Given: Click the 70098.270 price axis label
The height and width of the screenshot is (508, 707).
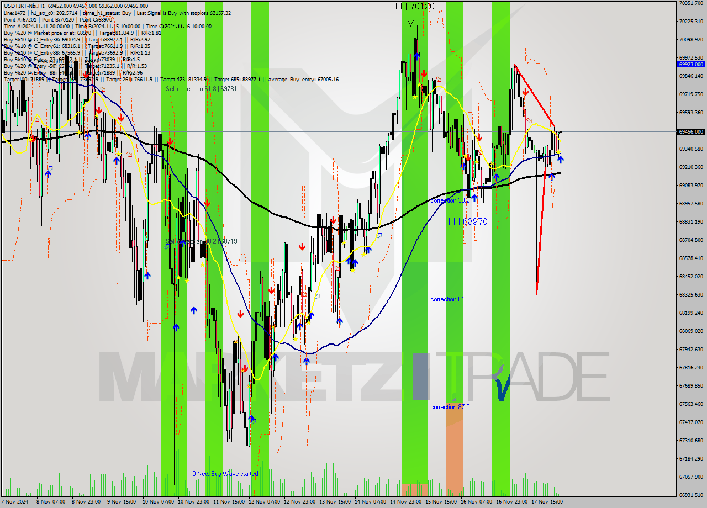Looking at the screenshot, I should (691, 40).
